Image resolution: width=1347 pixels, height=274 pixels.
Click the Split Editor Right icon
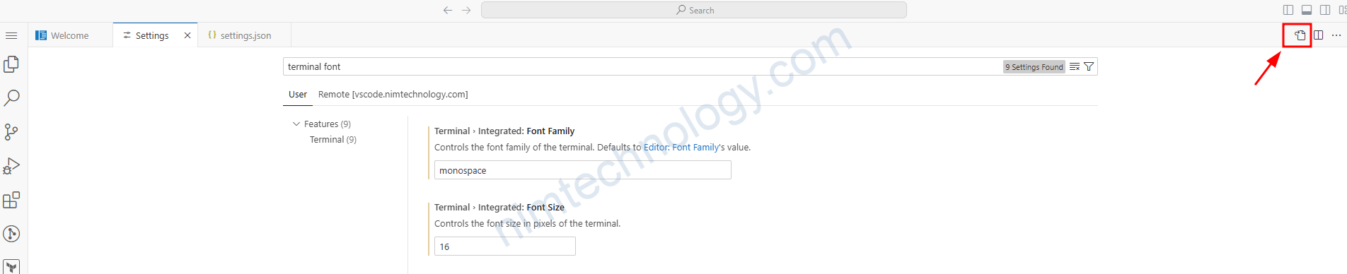click(x=1319, y=35)
